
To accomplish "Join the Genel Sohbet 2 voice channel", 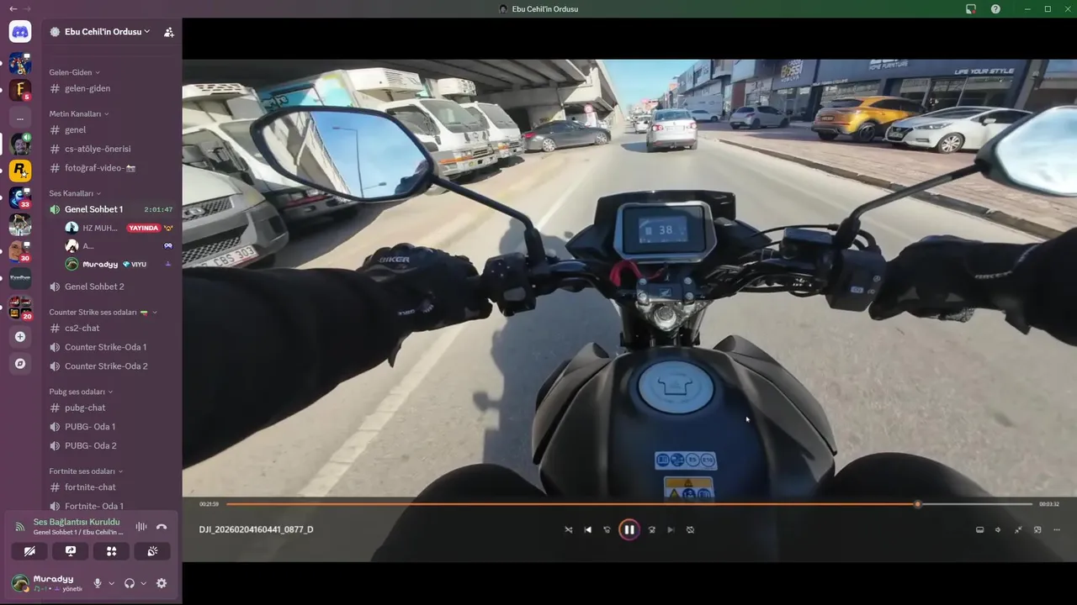I will coord(112,287).
